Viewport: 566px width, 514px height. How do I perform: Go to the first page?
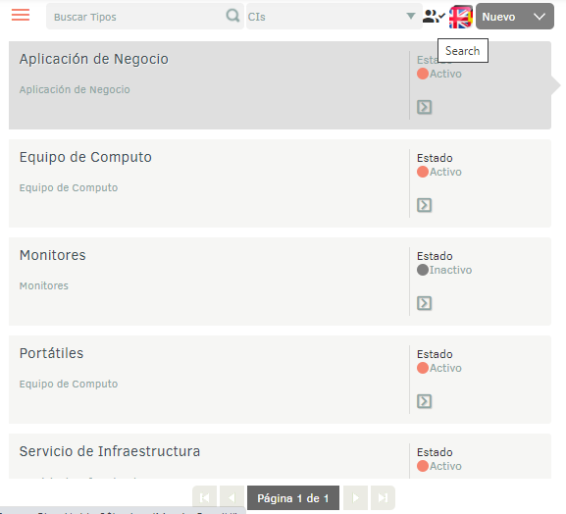click(x=204, y=497)
